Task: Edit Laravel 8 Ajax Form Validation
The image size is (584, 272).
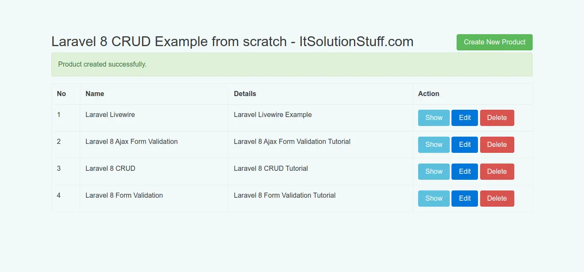Action: pyautogui.click(x=464, y=144)
